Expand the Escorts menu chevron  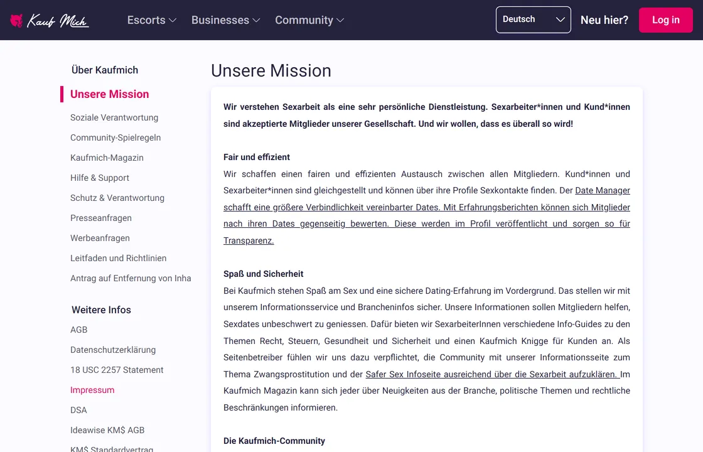(x=173, y=20)
